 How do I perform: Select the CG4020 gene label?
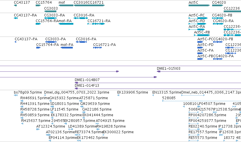click(219, 3)
